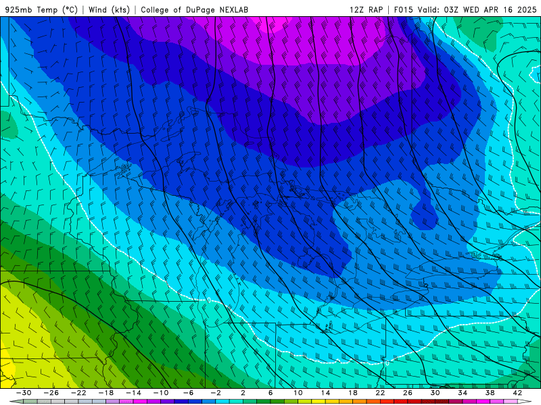Click the '−2' value on the temperature scale
Viewport: 541px width, 405px height.
click(216, 393)
